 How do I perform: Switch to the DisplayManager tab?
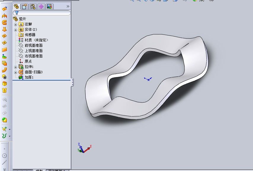click(x=49, y=6)
